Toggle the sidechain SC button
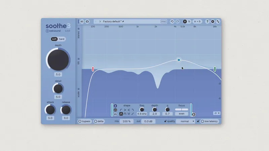Image resolution: width=269 pixels, height=151 pixels. [82, 21]
